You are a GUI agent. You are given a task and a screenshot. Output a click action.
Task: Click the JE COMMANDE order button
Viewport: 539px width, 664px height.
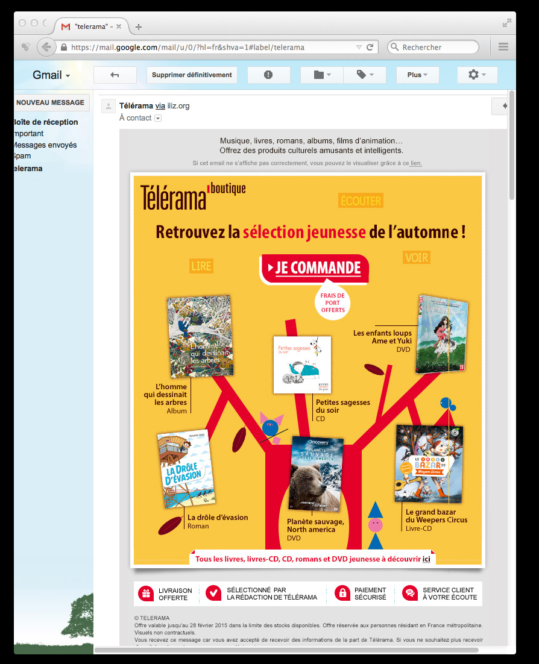pos(314,268)
